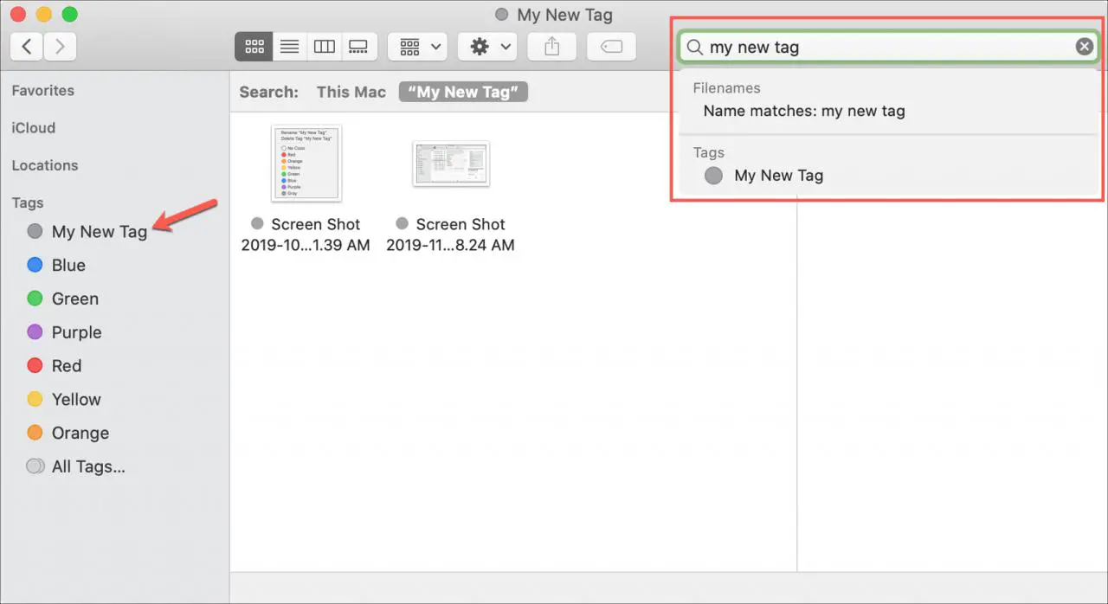This screenshot has width=1108, height=604.
Task: Click the Back navigation arrow
Action: point(27,47)
